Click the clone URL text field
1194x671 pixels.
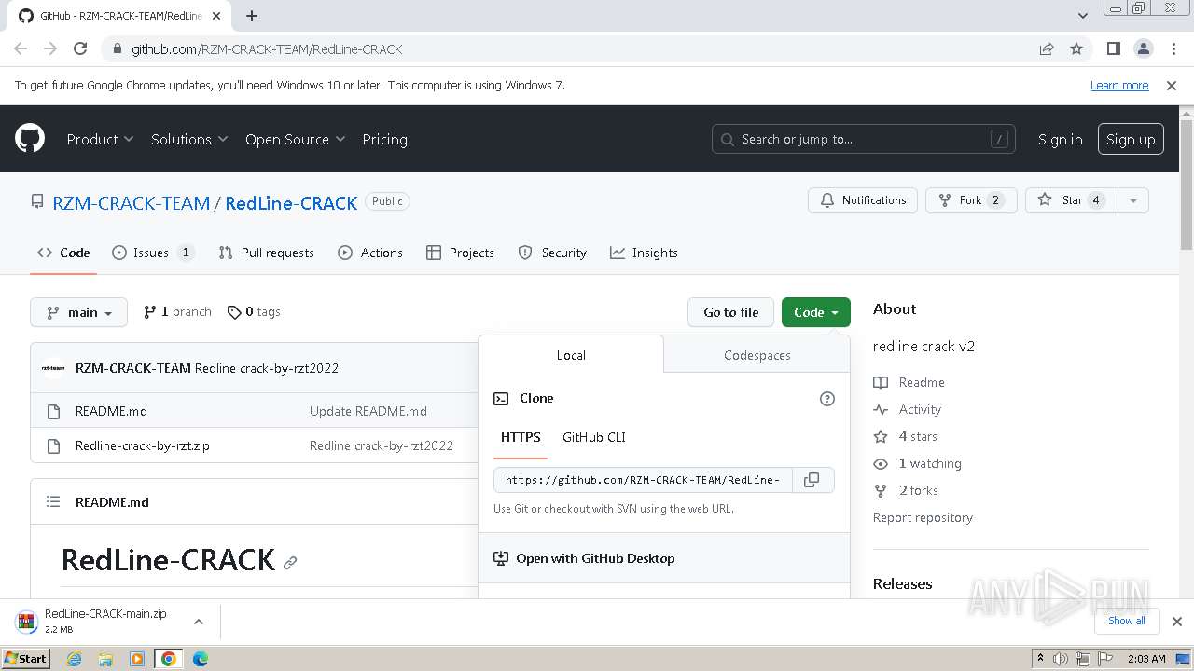pyautogui.click(x=643, y=480)
